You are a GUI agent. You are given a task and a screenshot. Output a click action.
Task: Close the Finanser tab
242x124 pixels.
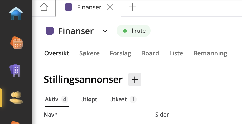click(x=110, y=7)
